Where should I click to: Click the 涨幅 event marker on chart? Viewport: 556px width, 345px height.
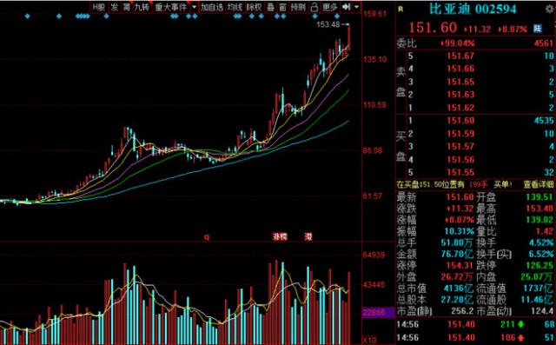tap(280, 236)
